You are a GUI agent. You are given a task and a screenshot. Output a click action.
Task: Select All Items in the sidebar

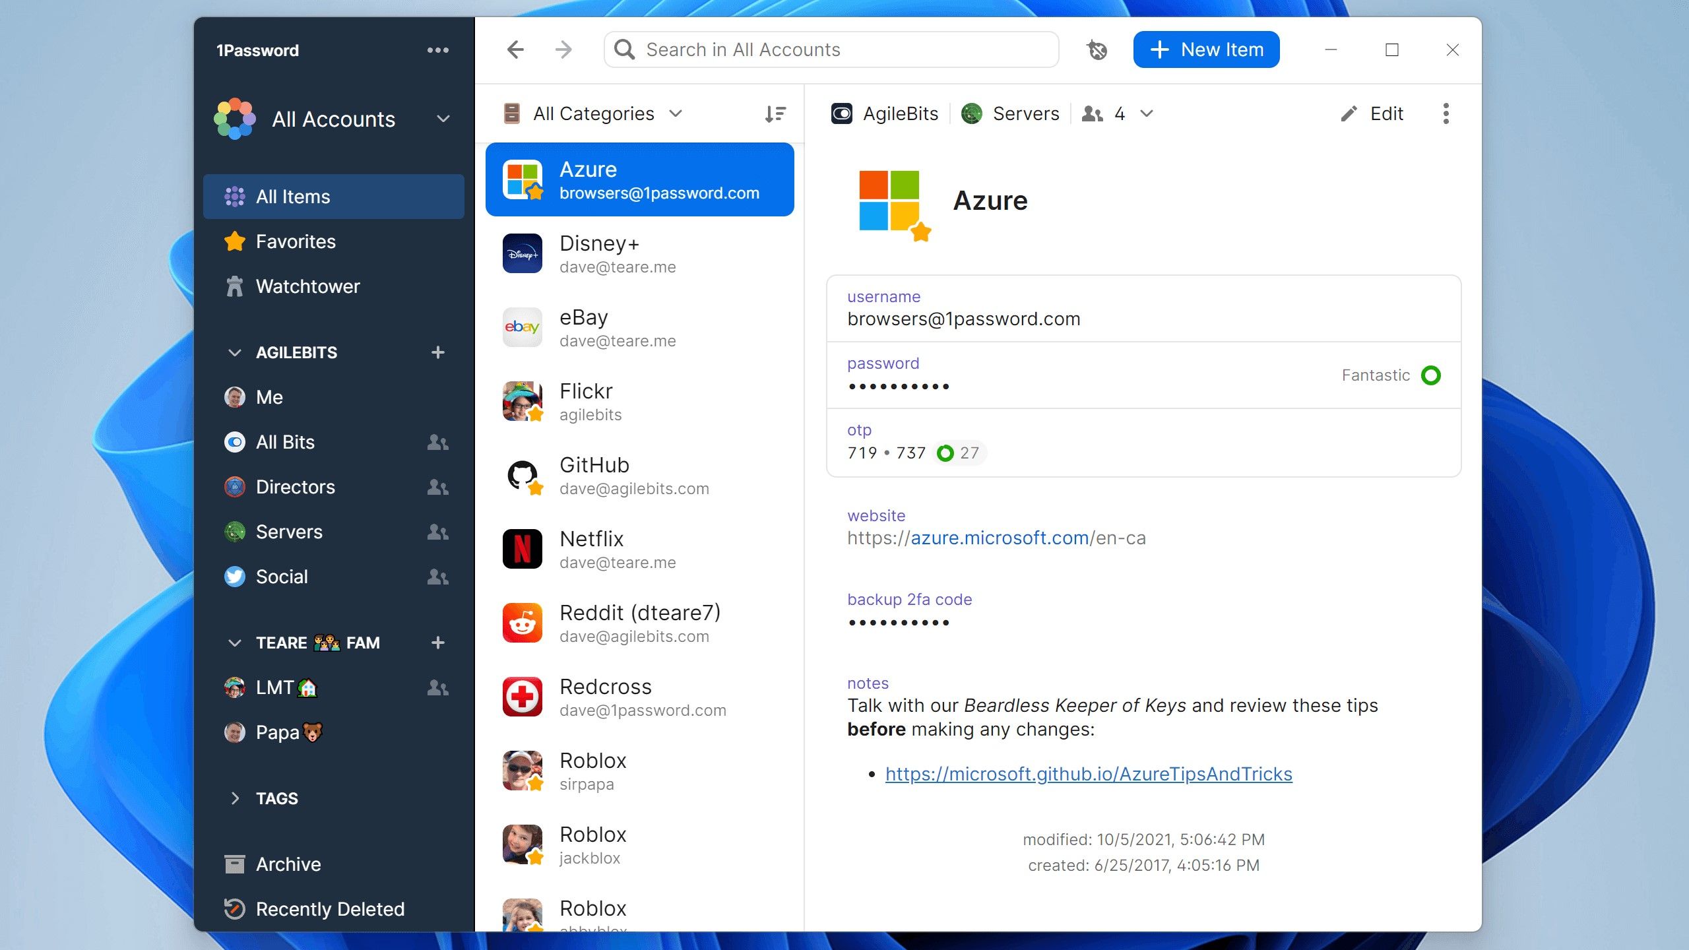334,197
